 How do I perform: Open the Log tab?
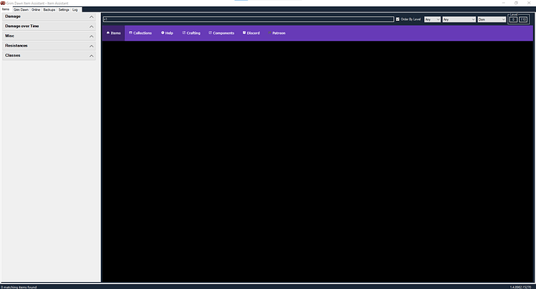(75, 9)
